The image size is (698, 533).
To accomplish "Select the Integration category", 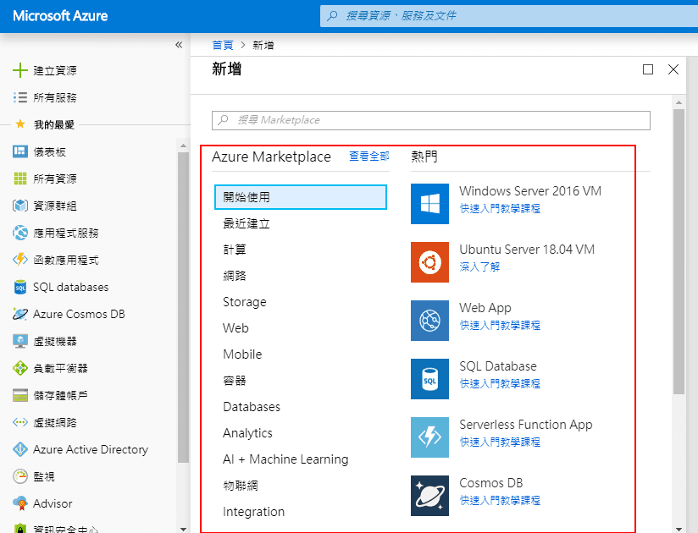I will (x=253, y=512).
